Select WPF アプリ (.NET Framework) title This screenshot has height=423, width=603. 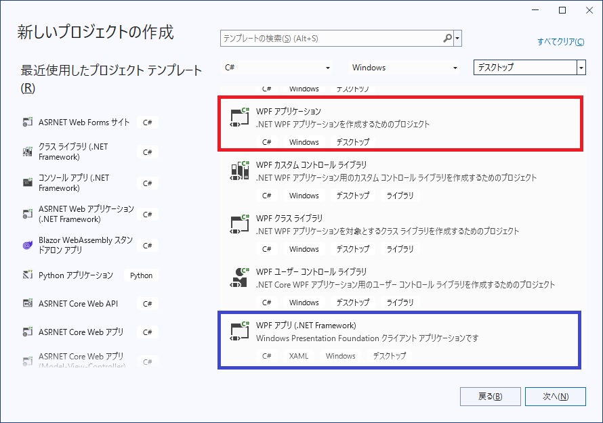[306, 326]
